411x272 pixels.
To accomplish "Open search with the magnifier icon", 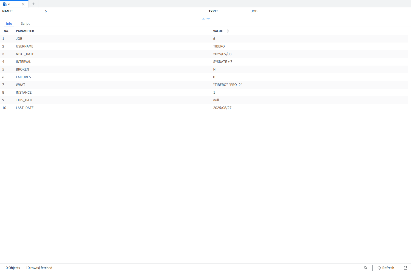I will click(365, 268).
